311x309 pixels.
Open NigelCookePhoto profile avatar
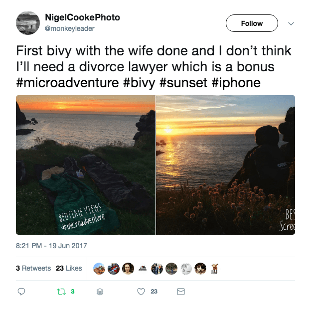28,23
